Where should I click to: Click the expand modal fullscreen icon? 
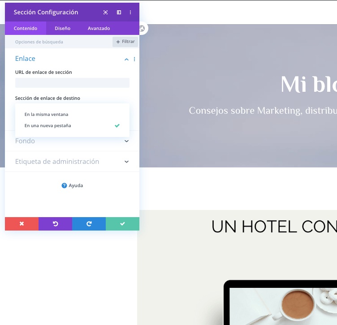(105, 12)
